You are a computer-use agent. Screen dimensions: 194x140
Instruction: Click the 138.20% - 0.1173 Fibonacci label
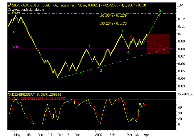(113, 23)
